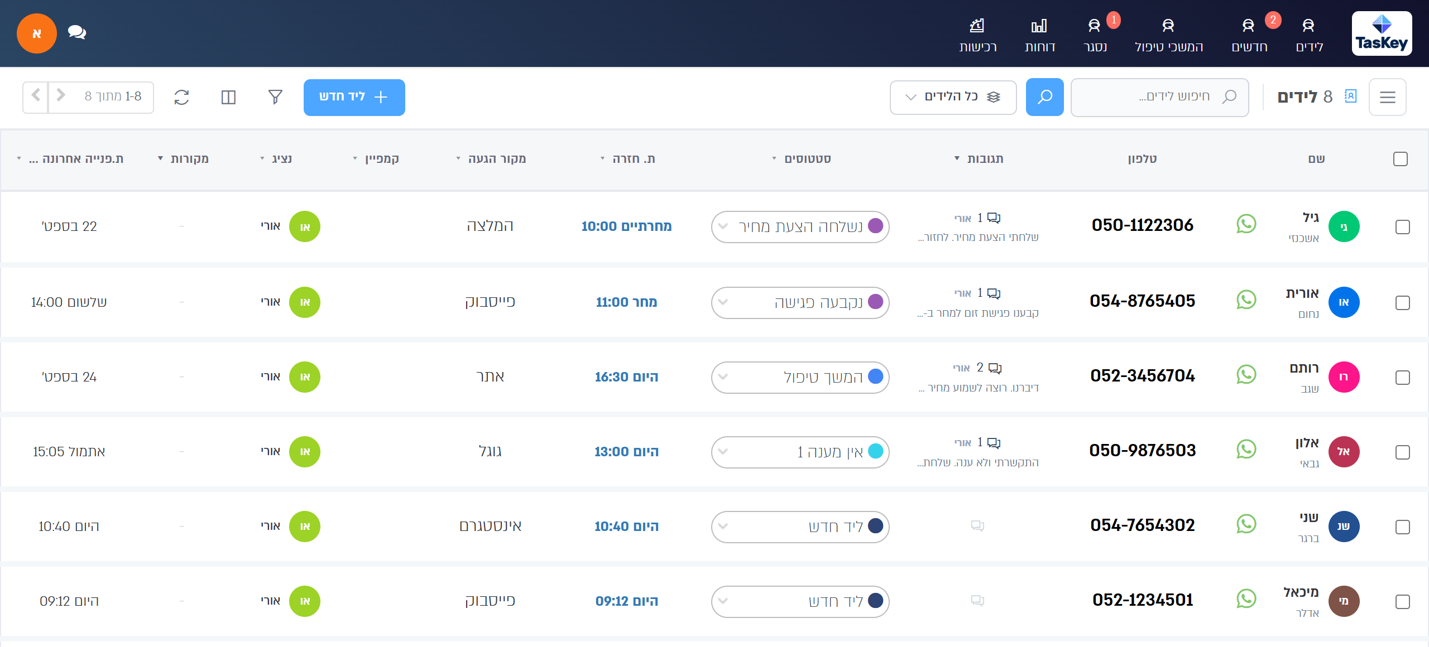Open status dropdown נקבעה פגישה
Image resolution: width=1429 pixels, height=647 pixels.
pos(800,302)
